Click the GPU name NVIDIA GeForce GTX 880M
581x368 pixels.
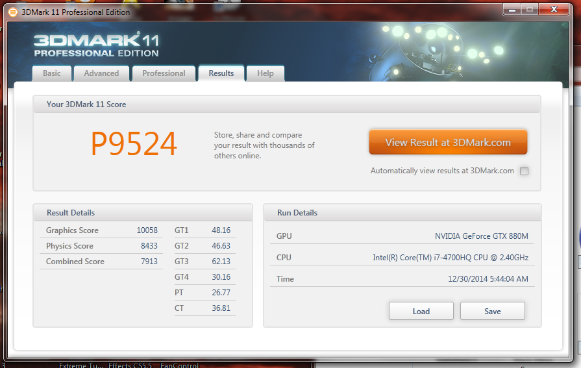tap(481, 236)
